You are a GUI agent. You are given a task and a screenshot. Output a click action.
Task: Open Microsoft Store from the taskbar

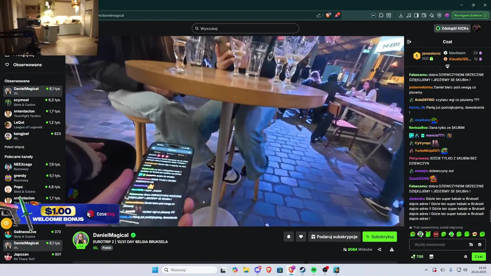280,270
